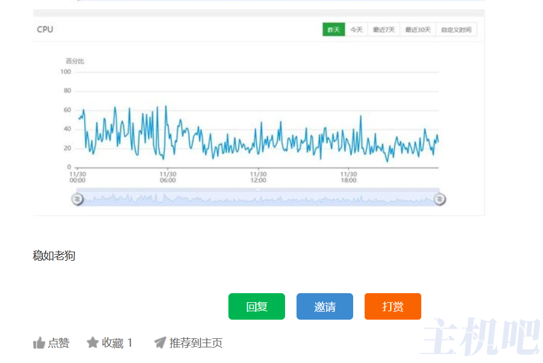Click the thumbs-up 点赞 icon
The image size is (543, 363).
click(39, 343)
